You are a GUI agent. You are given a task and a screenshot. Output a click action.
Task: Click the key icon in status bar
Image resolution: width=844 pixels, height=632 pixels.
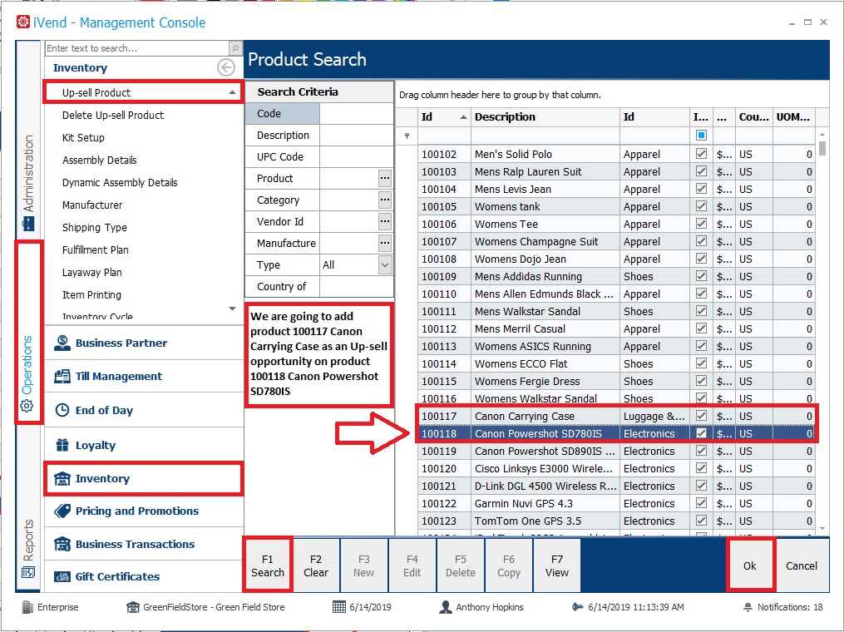(x=578, y=607)
